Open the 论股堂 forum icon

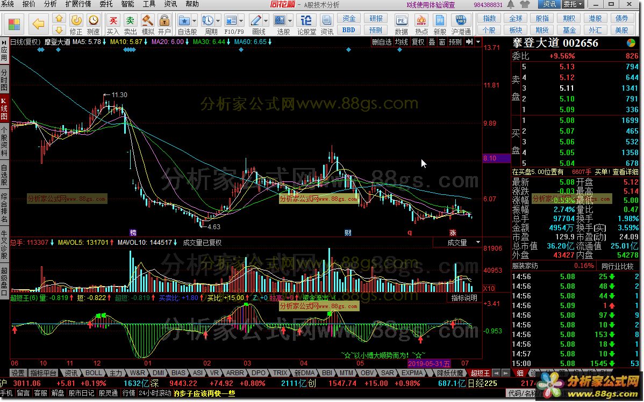click(x=306, y=20)
